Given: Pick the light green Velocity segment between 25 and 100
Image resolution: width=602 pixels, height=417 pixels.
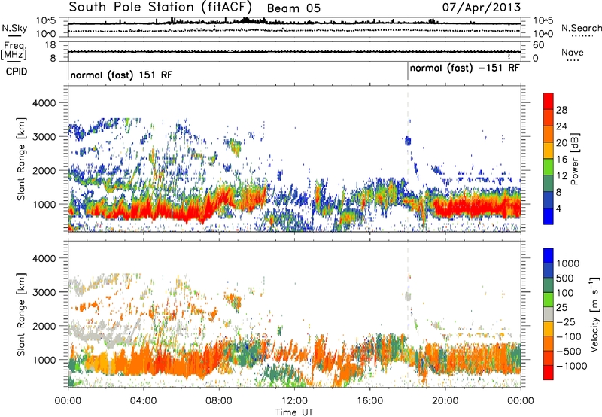Looking at the screenshot, I should pos(549,300).
